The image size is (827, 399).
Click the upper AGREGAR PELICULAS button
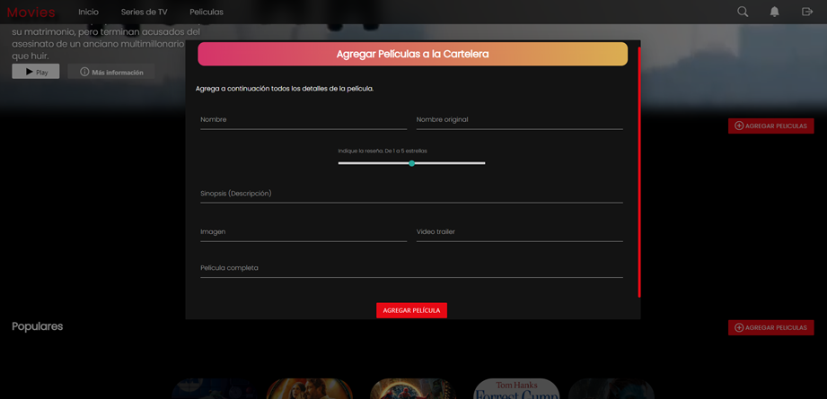point(770,126)
